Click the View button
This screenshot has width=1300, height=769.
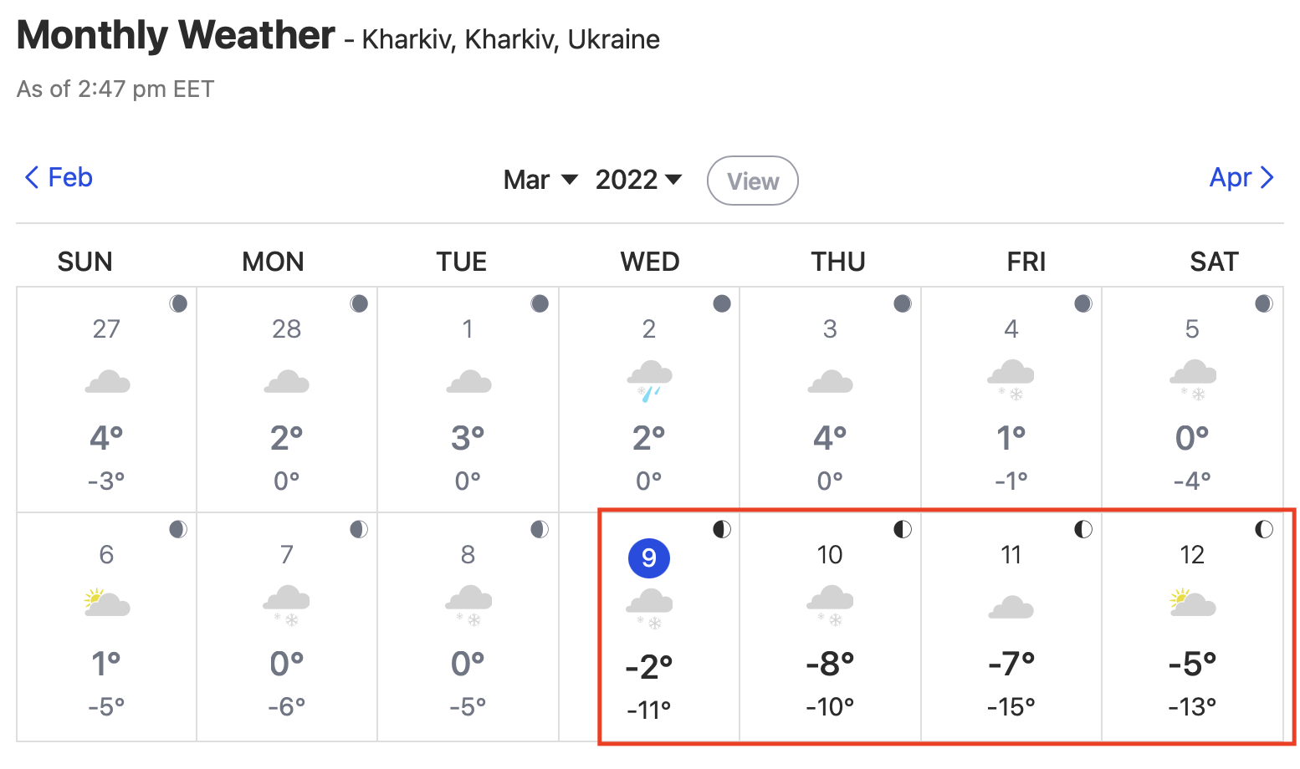[753, 181]
